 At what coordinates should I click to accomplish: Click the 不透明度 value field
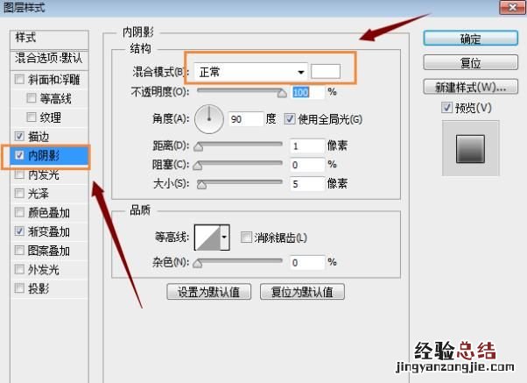point(308,92)
